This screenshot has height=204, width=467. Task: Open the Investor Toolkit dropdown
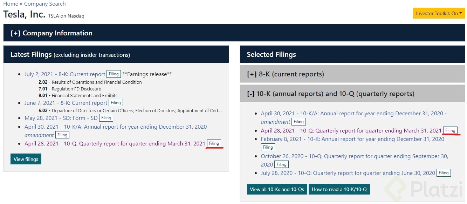(439, 13)
